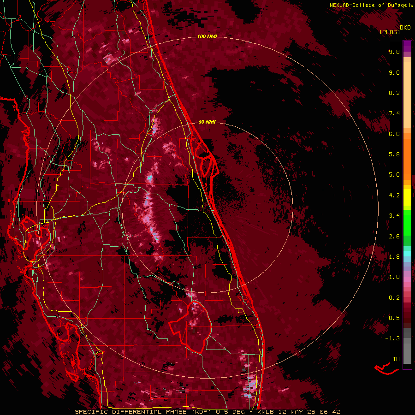Viewport: 415px width, 415px height.
Task: Click the DKD product code label
Action: click(x=405, y=28)
